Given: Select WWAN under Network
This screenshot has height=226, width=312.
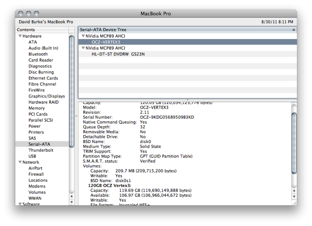Looking at the screenshot, I should click(35, 198).
